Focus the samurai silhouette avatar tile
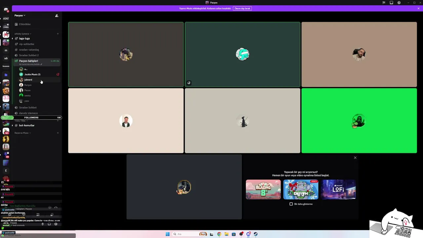 pyautogui.click(x=243, y=121)
